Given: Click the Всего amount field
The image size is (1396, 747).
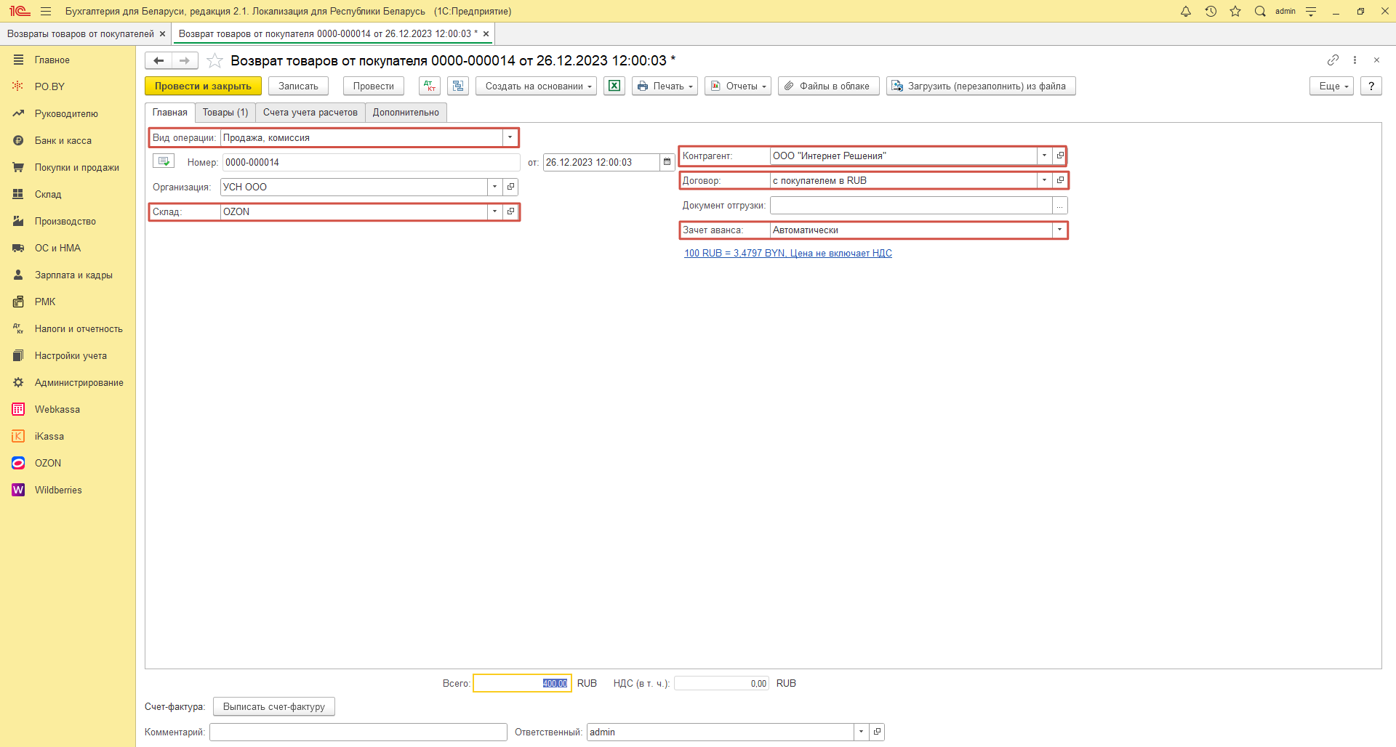Looking at the screenshot, I should point(522,683).
